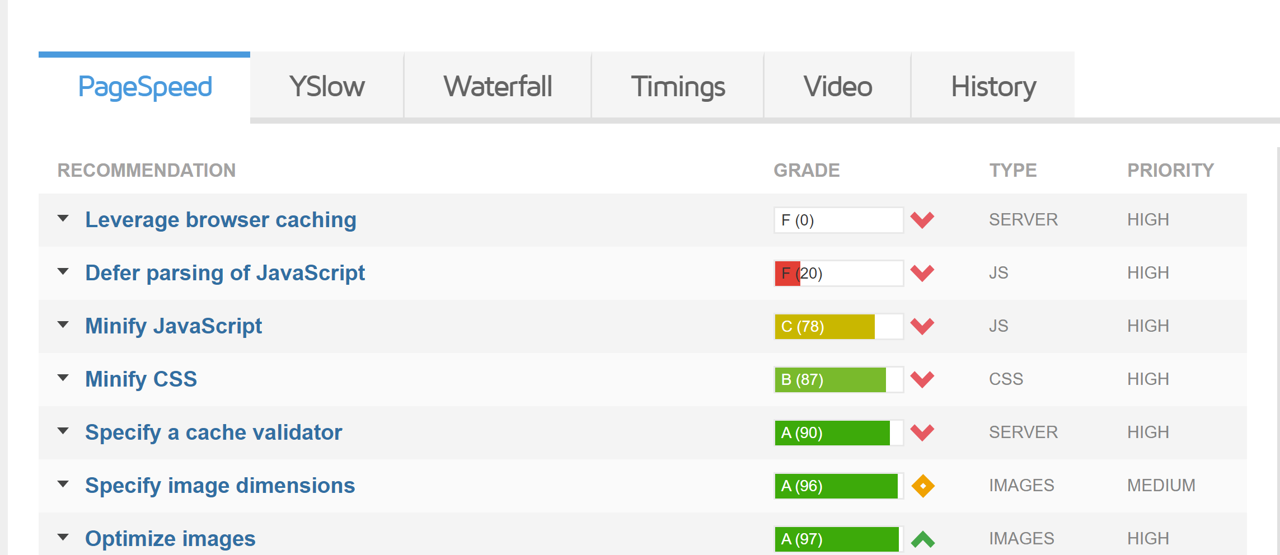The image size is (1280, 555).
Task: Select the Timings tab
Action: point(678,87)
